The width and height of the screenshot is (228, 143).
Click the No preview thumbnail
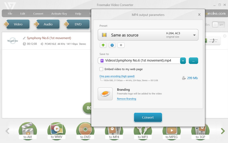13,41
